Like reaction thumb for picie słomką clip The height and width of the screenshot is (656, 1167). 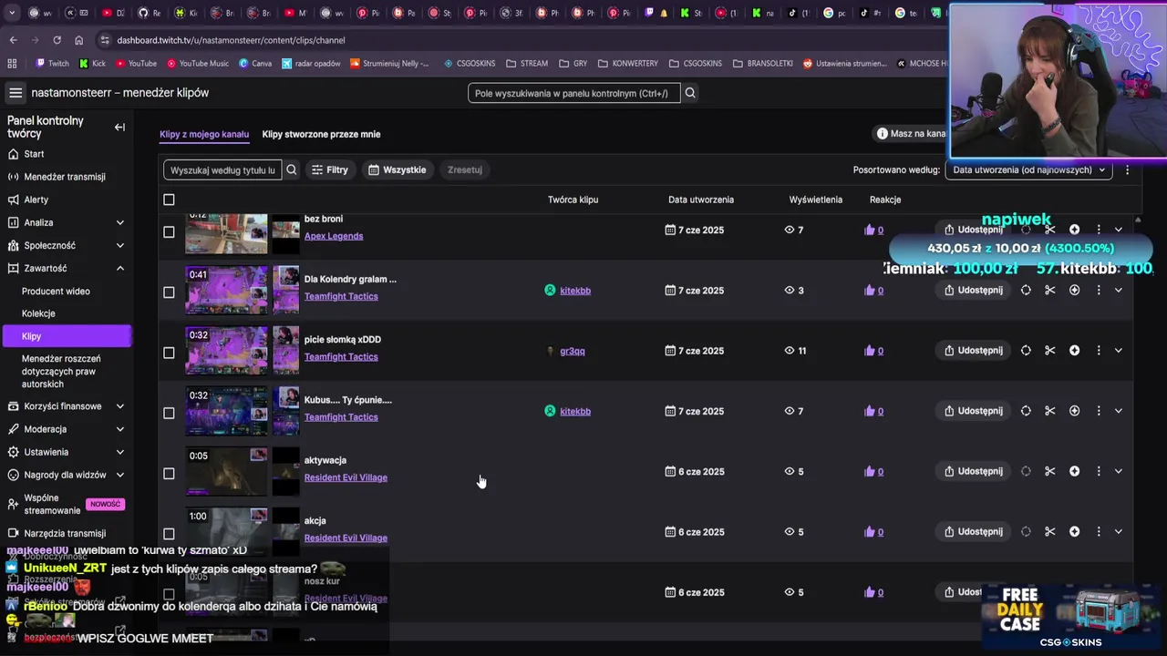click(x=869, y=351)
